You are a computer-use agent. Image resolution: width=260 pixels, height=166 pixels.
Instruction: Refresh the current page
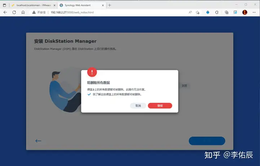click(14, 12)
